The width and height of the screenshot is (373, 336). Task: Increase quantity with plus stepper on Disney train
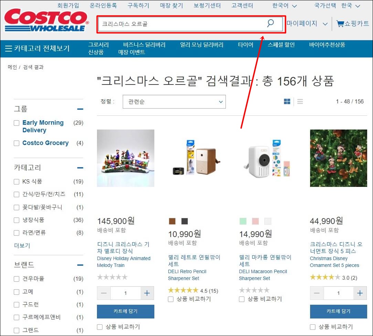point(147,293)
